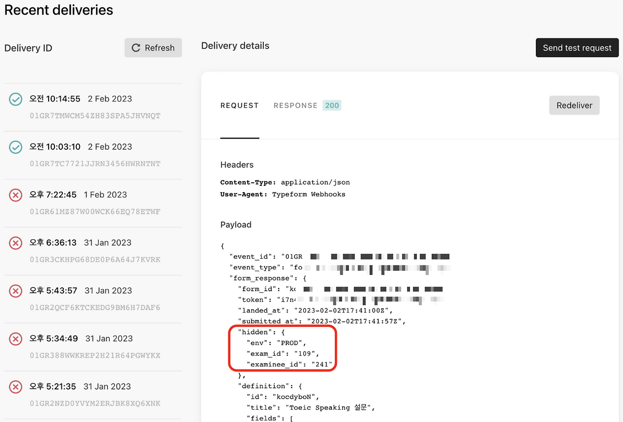Open the delivery timestamped 오전 10:14:55
The height and width of the screenshot is (422, 623).
click(93, 107)
